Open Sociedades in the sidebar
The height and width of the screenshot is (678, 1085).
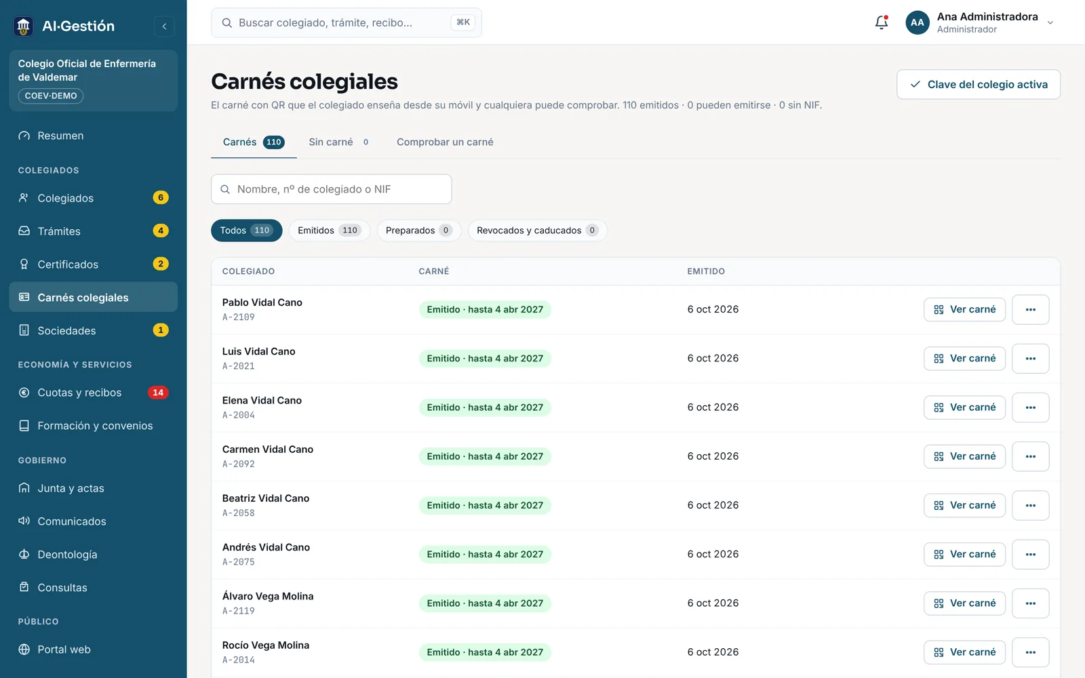click(x=94, y=331)
